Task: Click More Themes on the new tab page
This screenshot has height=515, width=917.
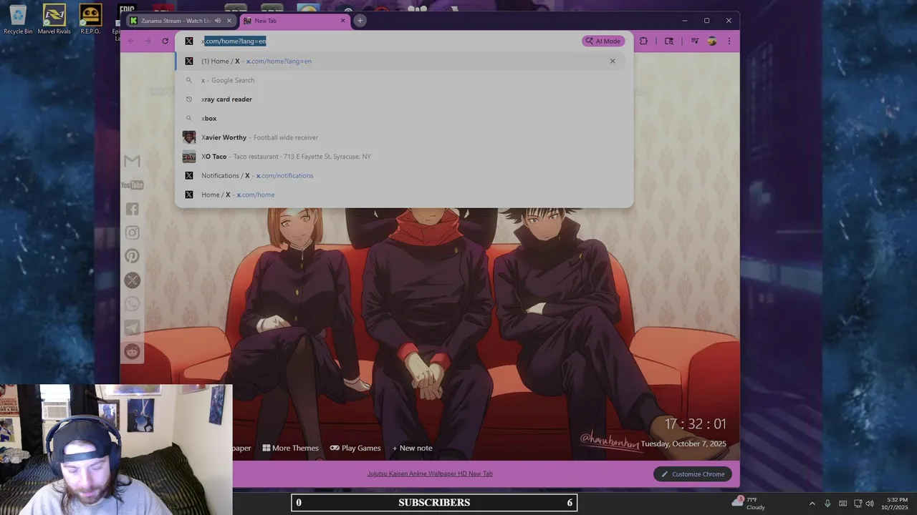Action: coord(290,448)
